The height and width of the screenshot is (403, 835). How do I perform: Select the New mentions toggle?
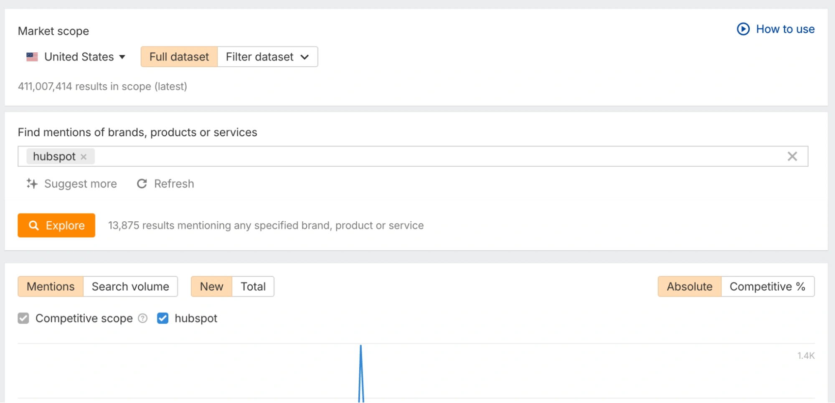point(211,286)
